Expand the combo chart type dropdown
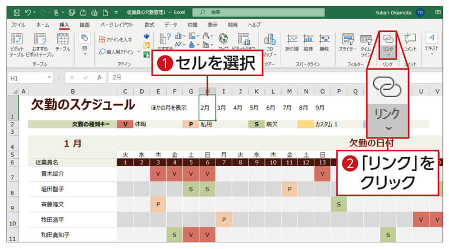Image resolution: width=449 pixels, height=249 pixels. (212, 45)
